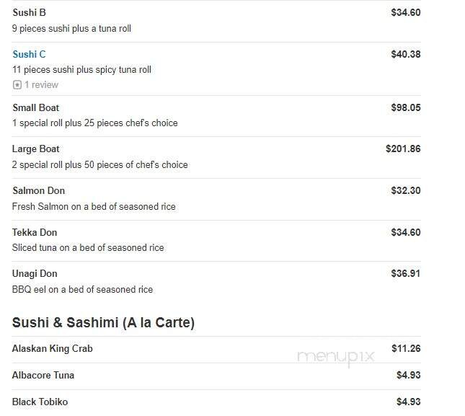Click the $201.86 Large Boat price
Viewport: 465px width, 416px height.
pos(403,149)
